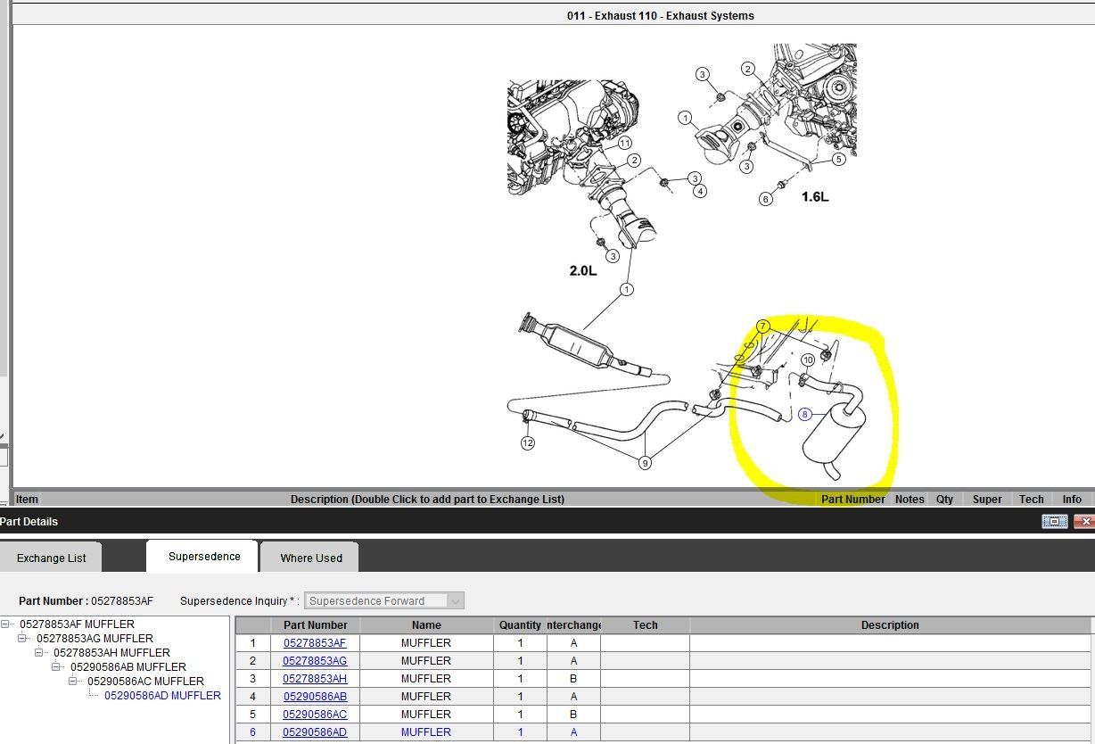Image resolution: width=1095 pixels, height=744 pixels.
Task: Select 05290586AD MUFFLER in the tree
Action: 162,696
